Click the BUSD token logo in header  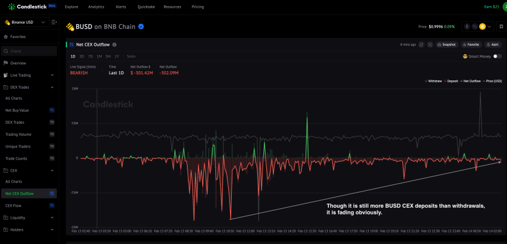click(x=70, y=27)
